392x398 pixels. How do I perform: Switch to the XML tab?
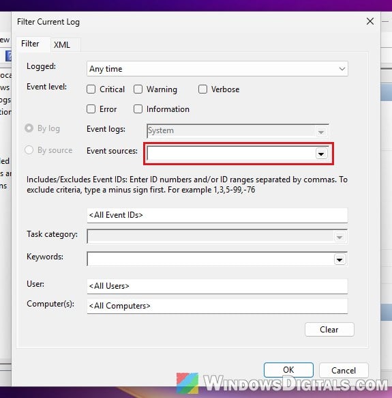click(62, 44)
